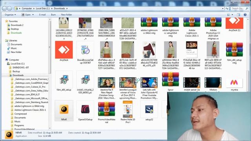Select the setup32 installer icon
This screenshot has width=251, height=141.
click(149, 109)
